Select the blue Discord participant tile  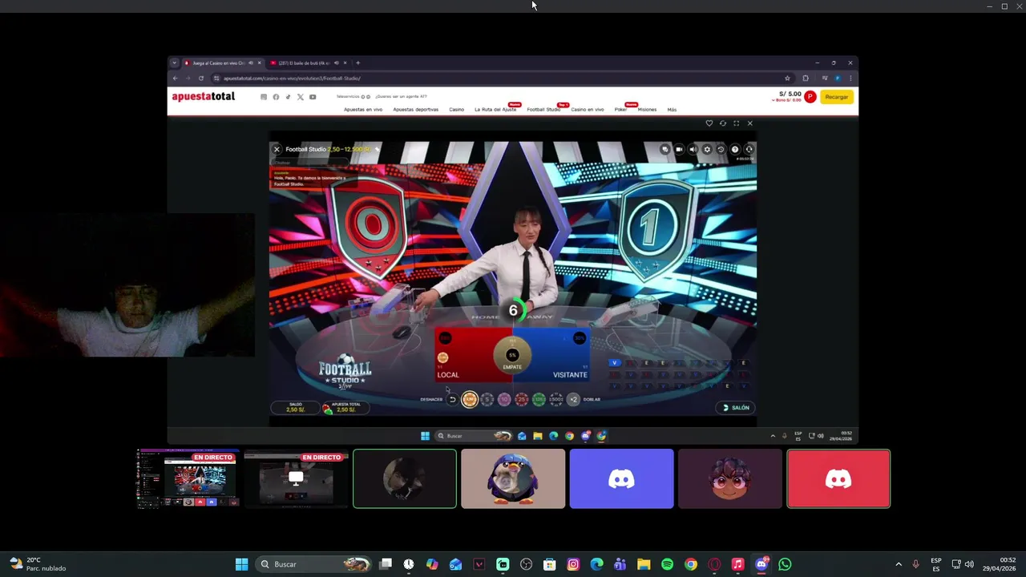621,478
